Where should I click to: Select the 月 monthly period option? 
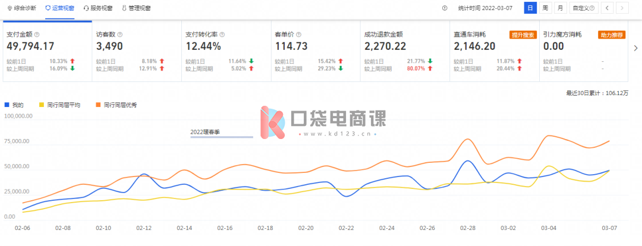[560, 8]
